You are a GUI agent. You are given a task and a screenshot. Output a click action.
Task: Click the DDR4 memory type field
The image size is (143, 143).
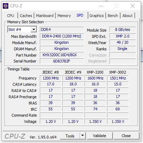62,30
